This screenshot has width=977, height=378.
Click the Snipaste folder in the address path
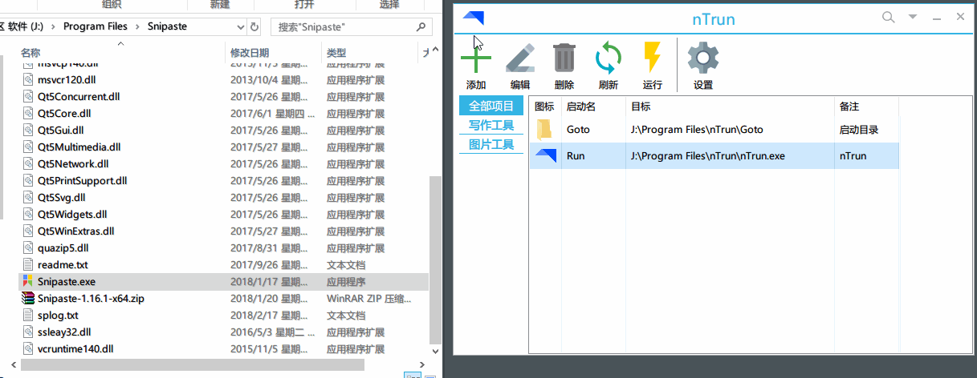tap(167, 26)
